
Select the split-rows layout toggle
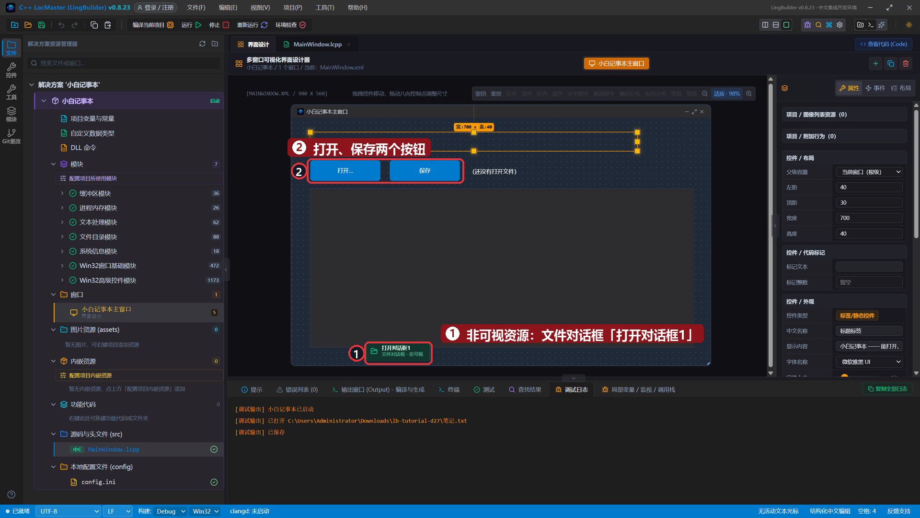tap(776, 25)
